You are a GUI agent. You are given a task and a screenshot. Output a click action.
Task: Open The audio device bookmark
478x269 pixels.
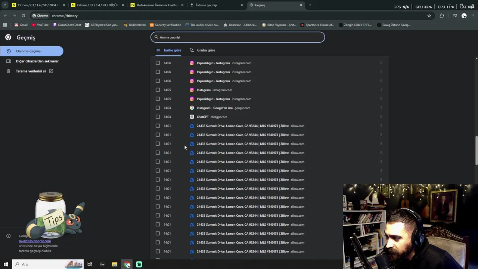(202, 25)
